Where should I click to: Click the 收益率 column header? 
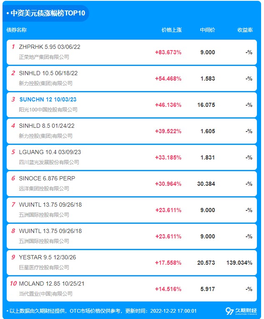245,30
